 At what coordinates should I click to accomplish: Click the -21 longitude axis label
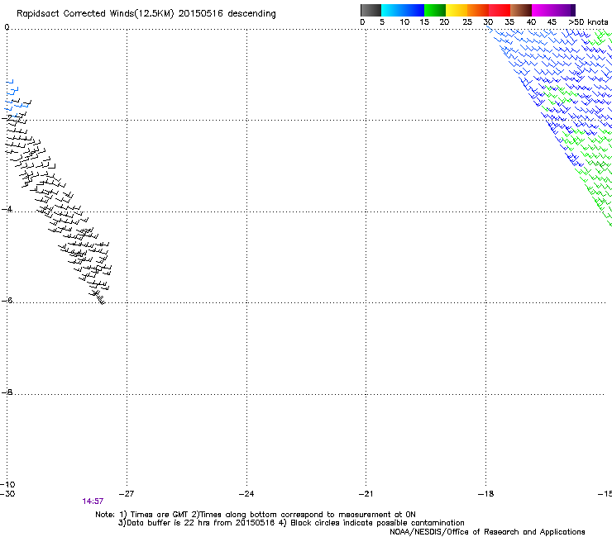[366, 494]
